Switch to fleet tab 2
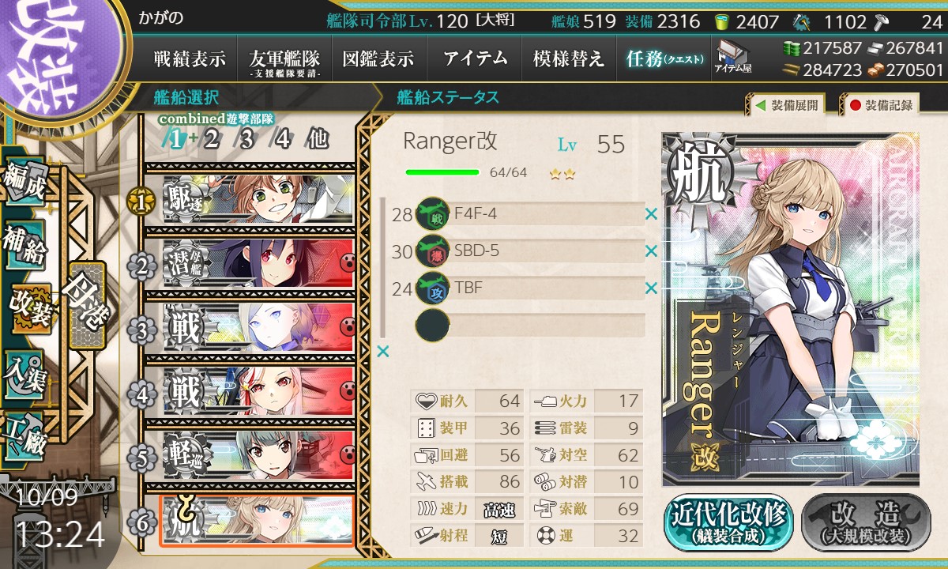This screenshot has width=948, height=569. point(211,139)
